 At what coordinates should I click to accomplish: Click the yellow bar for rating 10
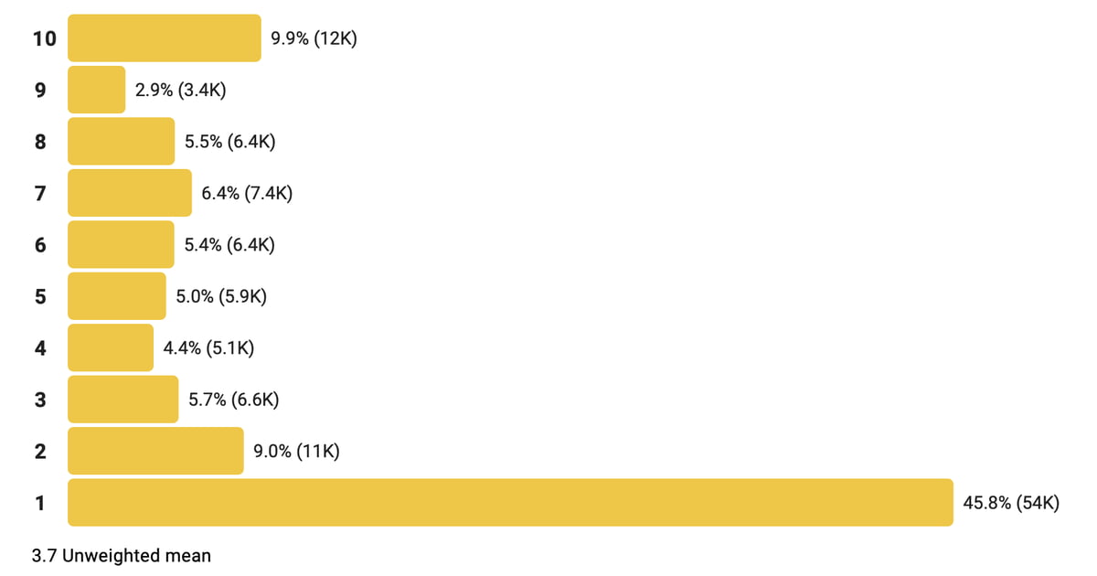[165, 38]
